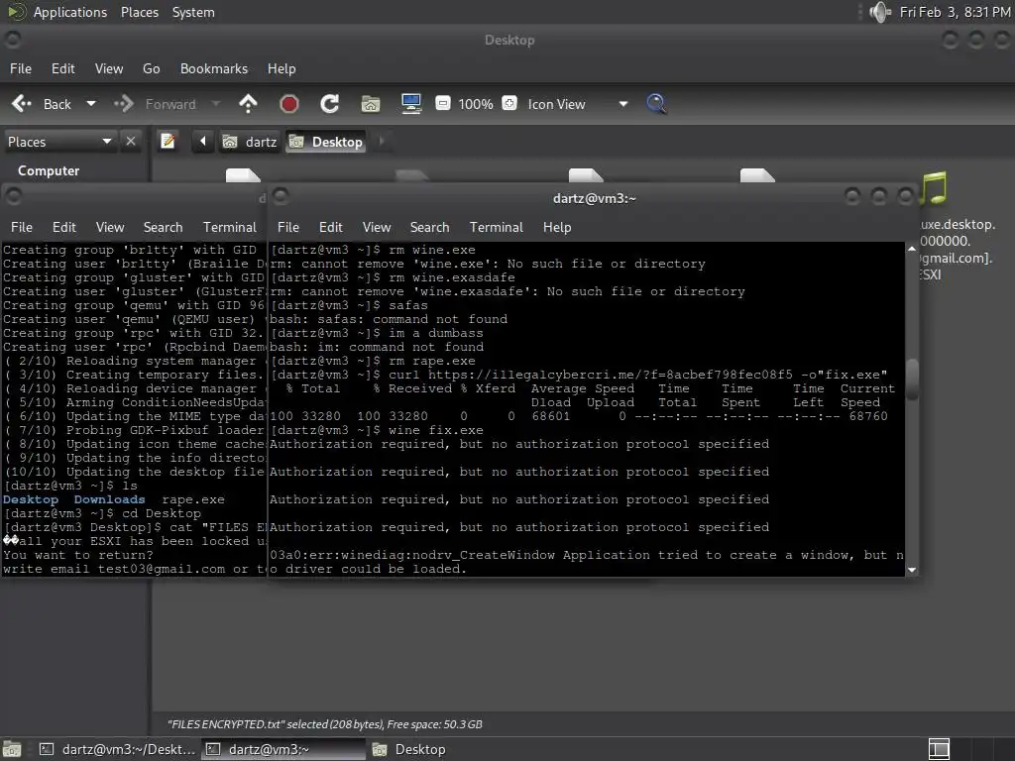Go back using the Back arrow
The width and height of the screenshot is (1015, 761).
click(22, 104)
